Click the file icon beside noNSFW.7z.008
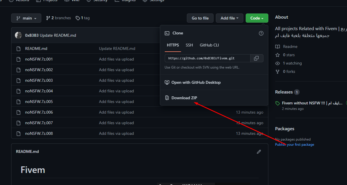 coord(18,134)
